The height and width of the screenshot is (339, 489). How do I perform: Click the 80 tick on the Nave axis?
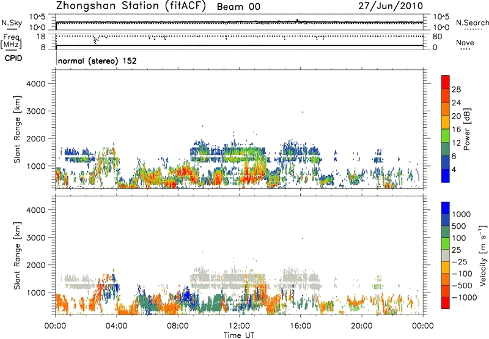coord(438,37)
